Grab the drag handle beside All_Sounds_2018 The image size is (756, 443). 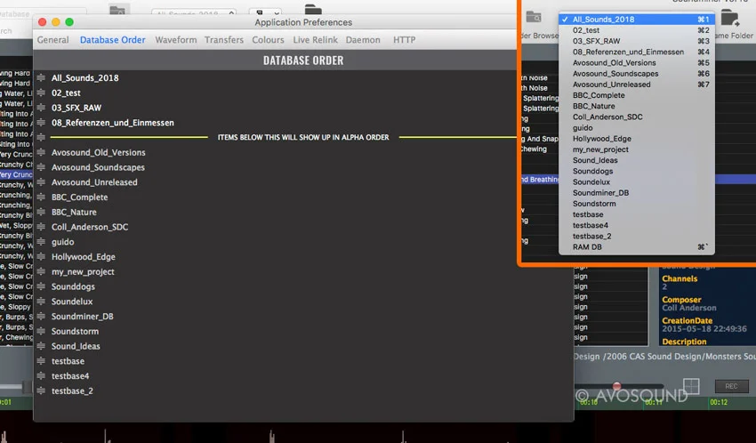click(41, 77)
